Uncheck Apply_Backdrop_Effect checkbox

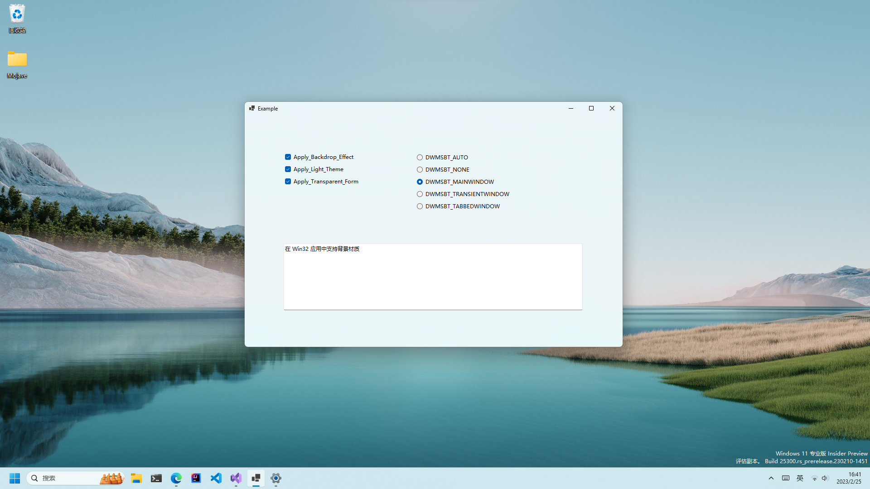tap(288, 157)
